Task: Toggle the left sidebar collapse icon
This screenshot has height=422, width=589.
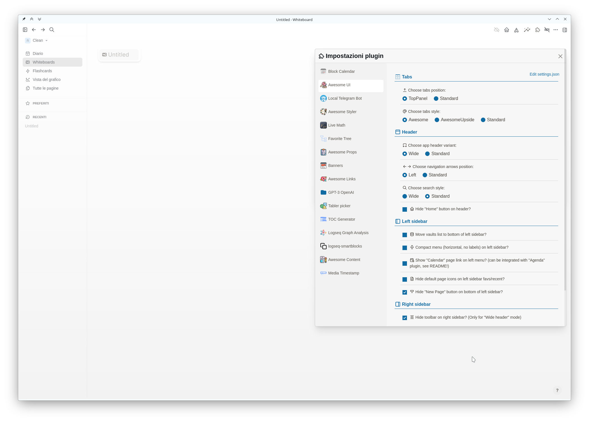Action: coord(25,29)
